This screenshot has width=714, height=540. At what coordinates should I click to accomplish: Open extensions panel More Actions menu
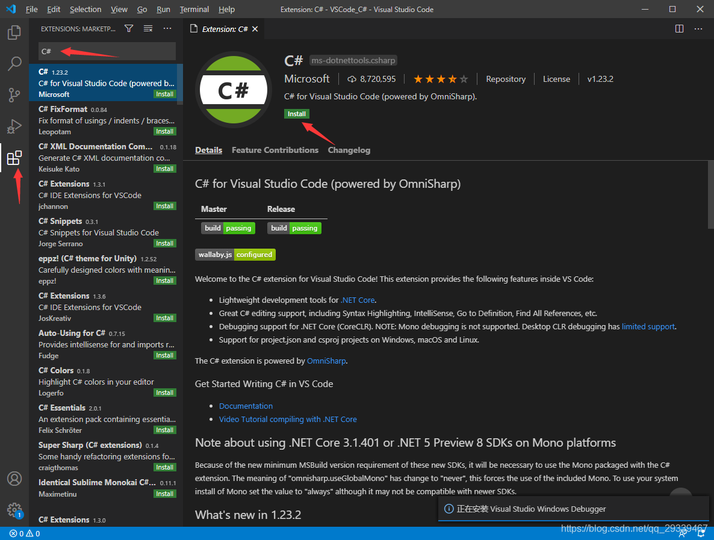[167, 29]
